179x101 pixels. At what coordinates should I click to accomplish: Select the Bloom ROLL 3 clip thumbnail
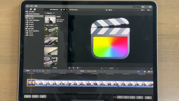51,31
